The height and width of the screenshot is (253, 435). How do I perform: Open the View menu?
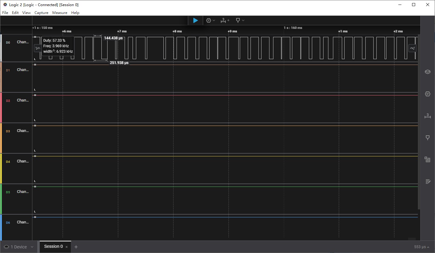coord(26,13)
